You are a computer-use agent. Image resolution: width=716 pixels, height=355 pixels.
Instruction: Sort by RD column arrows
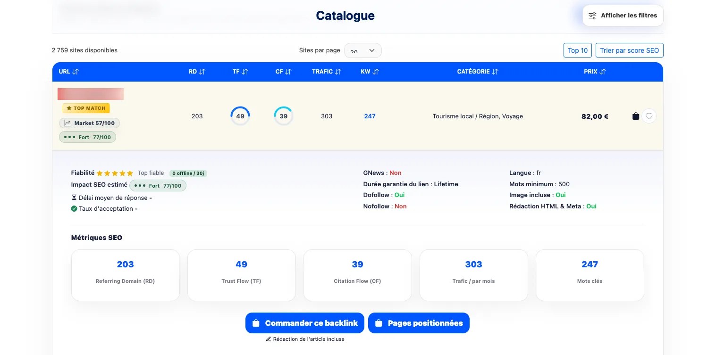pos(202,72)
